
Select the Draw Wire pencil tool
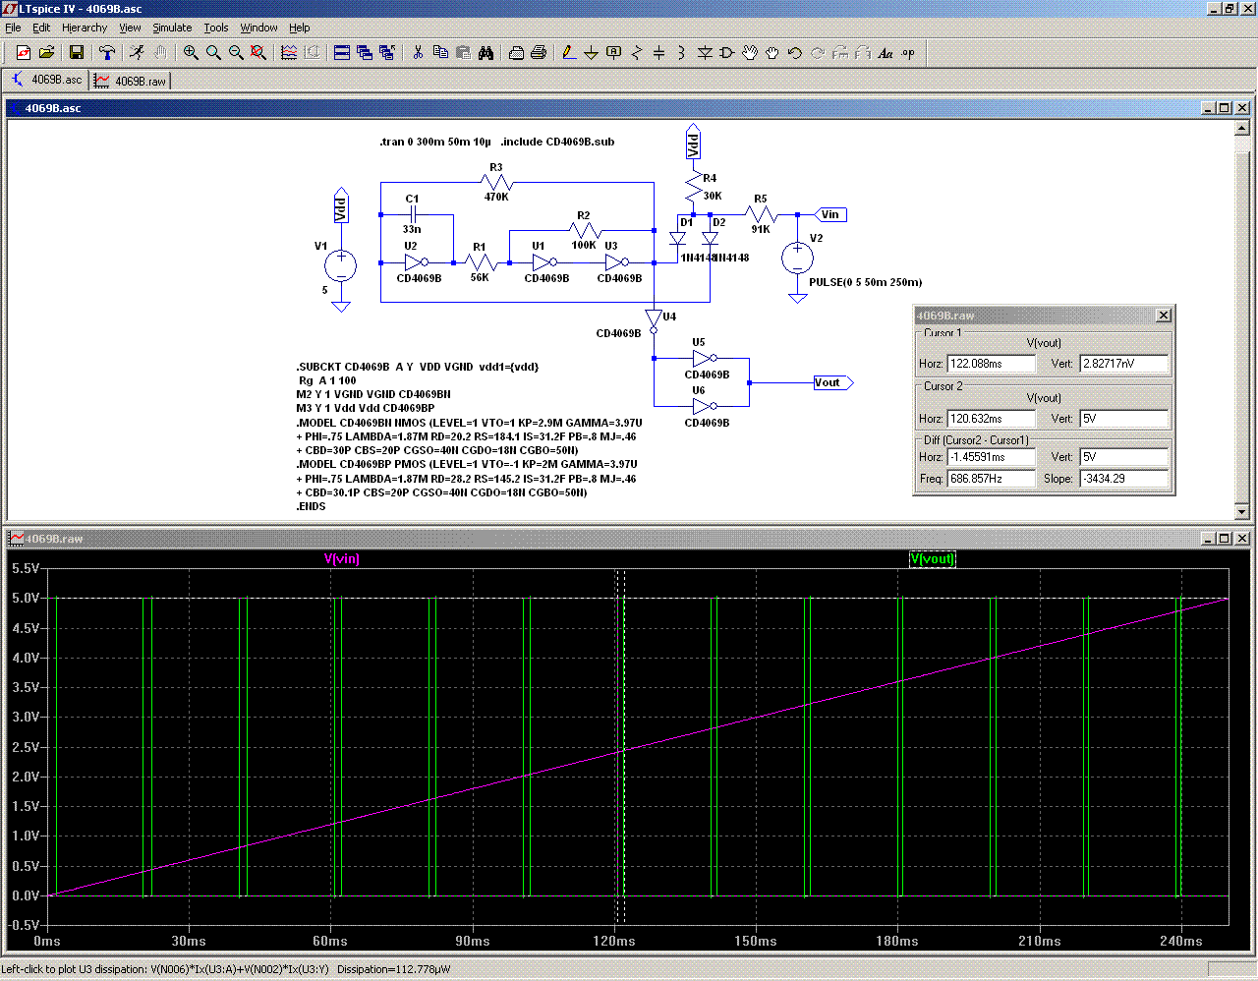click(568, 53)
